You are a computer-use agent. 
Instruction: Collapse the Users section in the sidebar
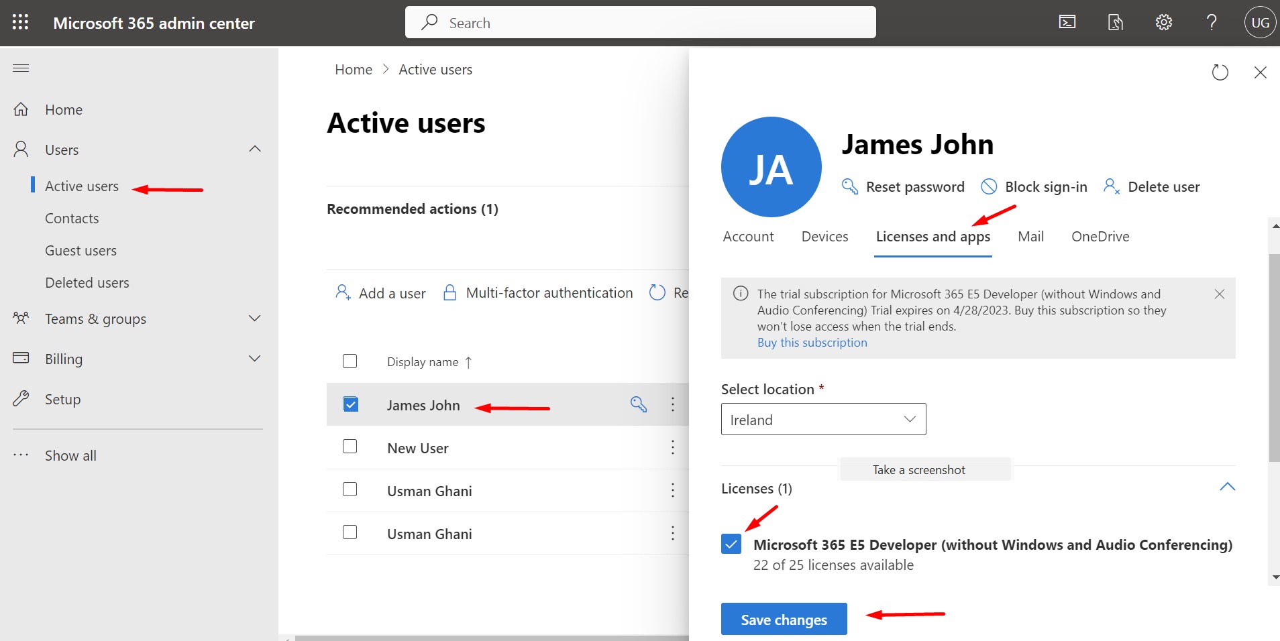click(254, 149)
